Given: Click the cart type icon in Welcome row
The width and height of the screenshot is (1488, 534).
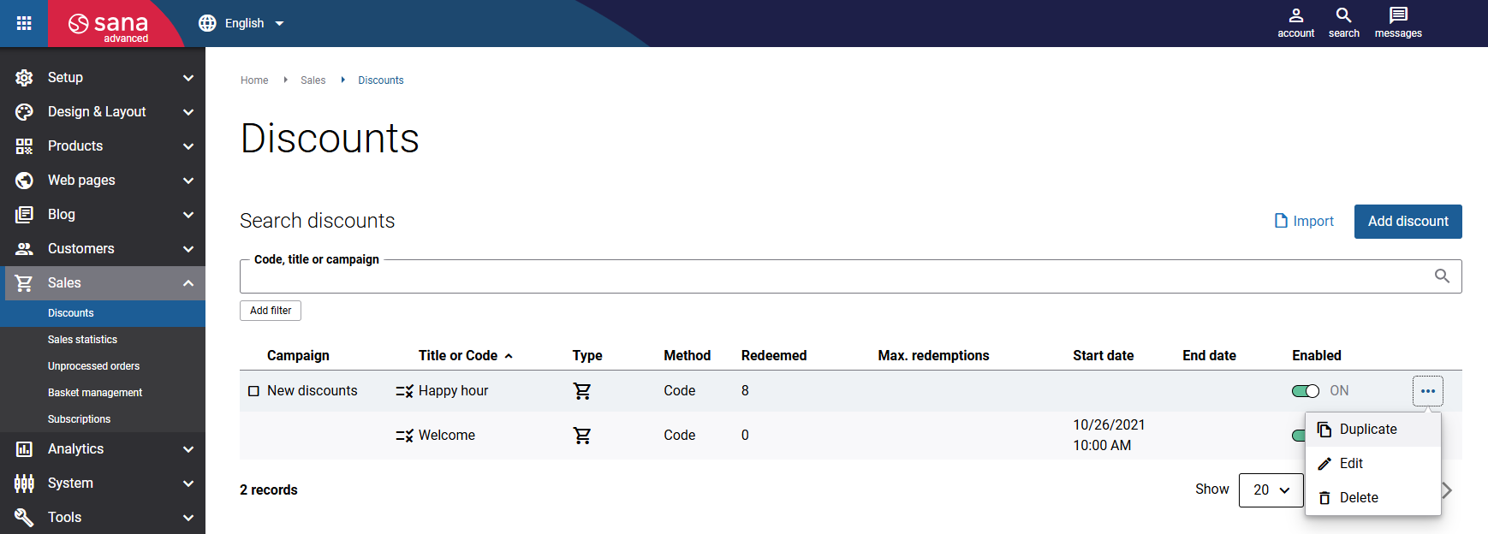Looking at the screenshot, I should pyautogui.click(x=582, y=436).
